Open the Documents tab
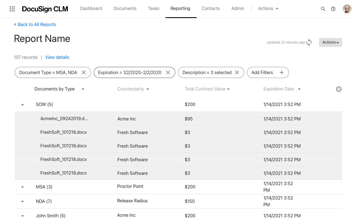The height and width of the screenshot is (222, 356). click(125, 9)
